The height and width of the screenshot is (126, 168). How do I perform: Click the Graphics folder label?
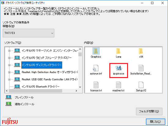[x=96, y=57]
